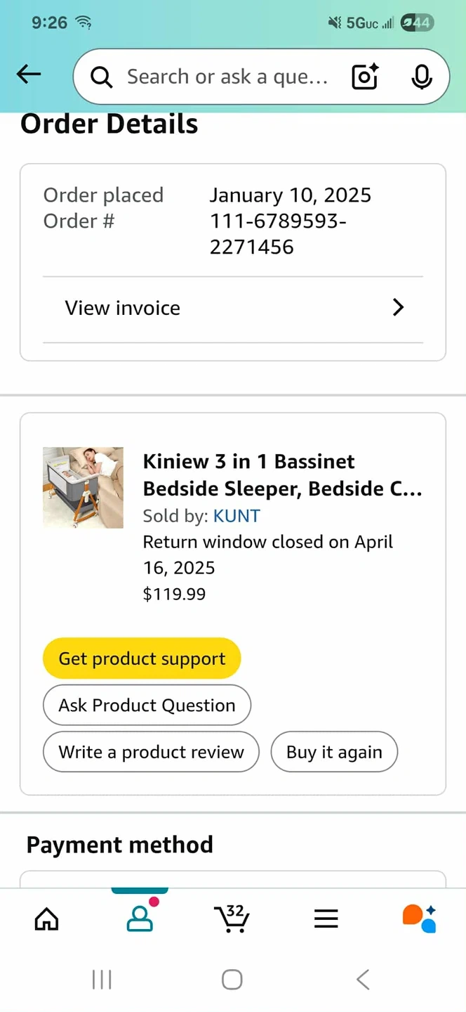
Task: Focus the search input field
Action: click(x=227, y=77)
